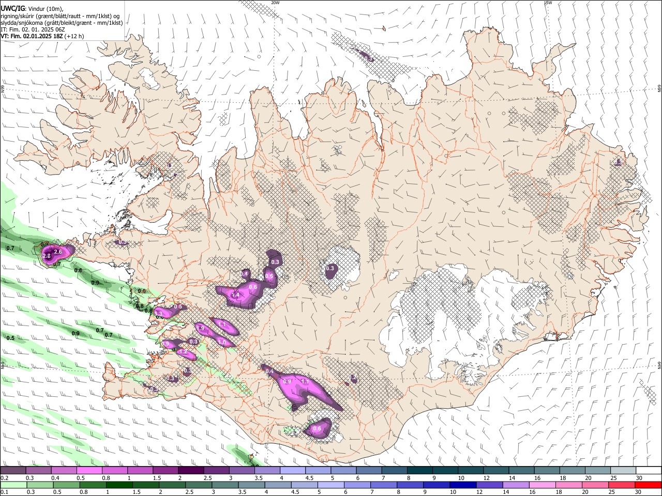
Task: Pick the pale lavender 4 snow legend swatch
Action: point(293,471)
